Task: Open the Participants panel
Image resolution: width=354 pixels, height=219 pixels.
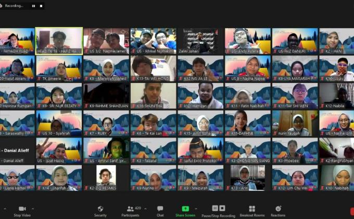Action: click(x=130, y=209)
